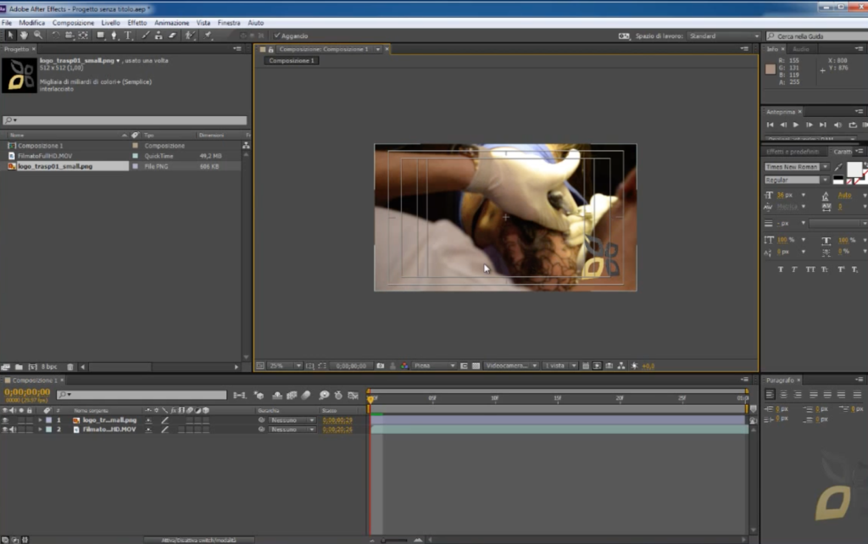Select the Pan Behind anchor point tool
Viewport: 868px width, 544px height.
point(83,36)
